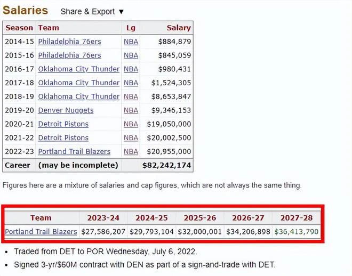The image size is (352, 276).
Task: Click the Lg column header
Action: tap(131, 28)
